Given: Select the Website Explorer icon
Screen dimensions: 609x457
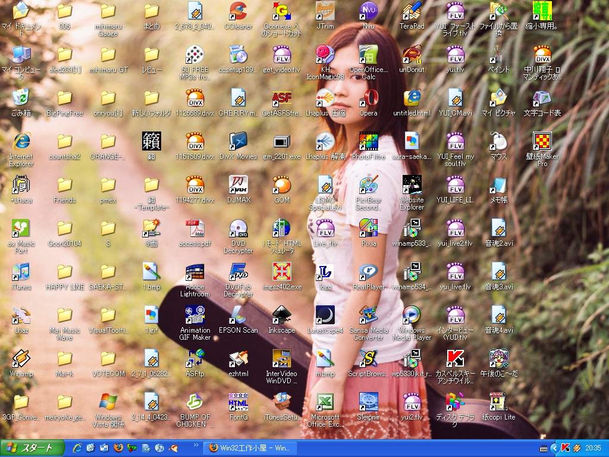Looking at the screenshot, I should (x=412, y=185).
